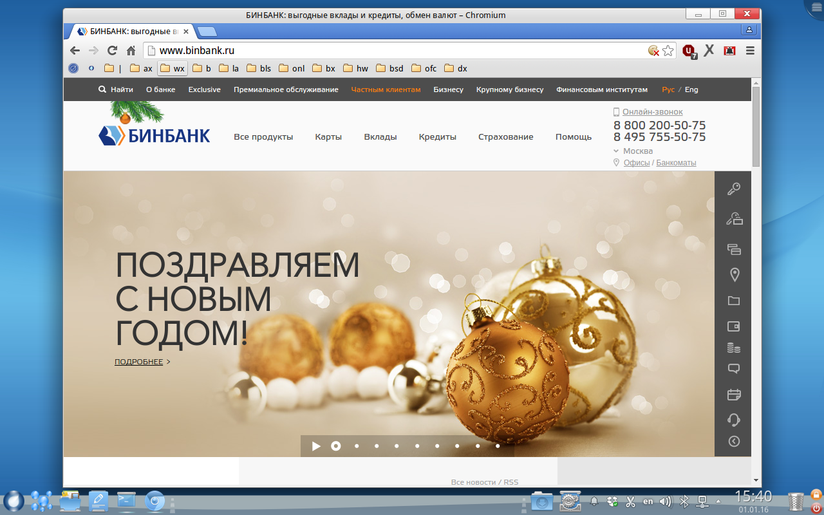Screen dimensions: 824x515
Task: Open the wx bookmarks folder
Action: click(173, 68)
